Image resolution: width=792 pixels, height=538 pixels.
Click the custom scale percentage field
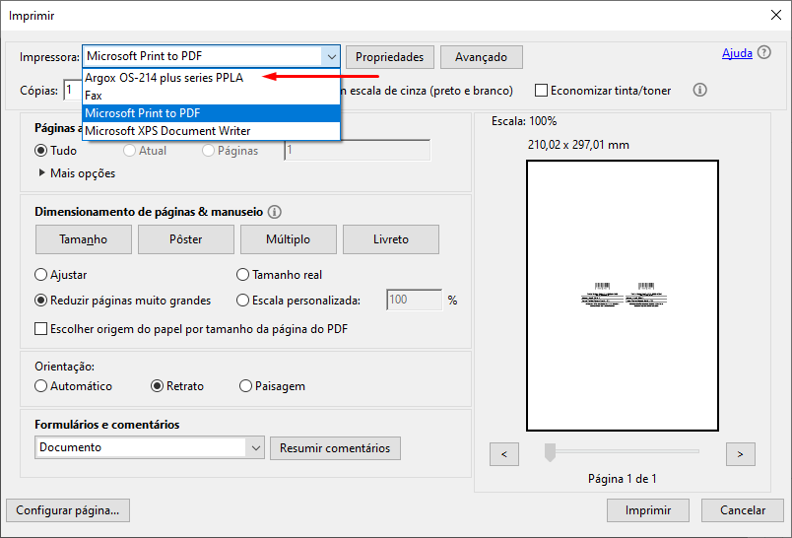click(x=414, y=301)
